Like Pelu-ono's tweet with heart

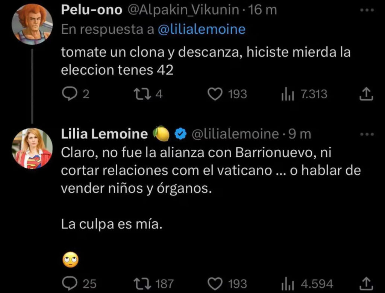tap(215, 94)
